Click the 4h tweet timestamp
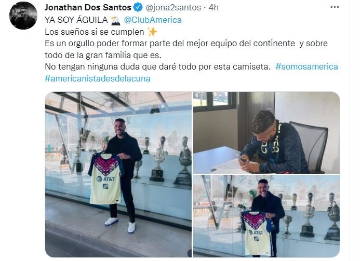Screen dimensions: 361x261 pos(213,8)
